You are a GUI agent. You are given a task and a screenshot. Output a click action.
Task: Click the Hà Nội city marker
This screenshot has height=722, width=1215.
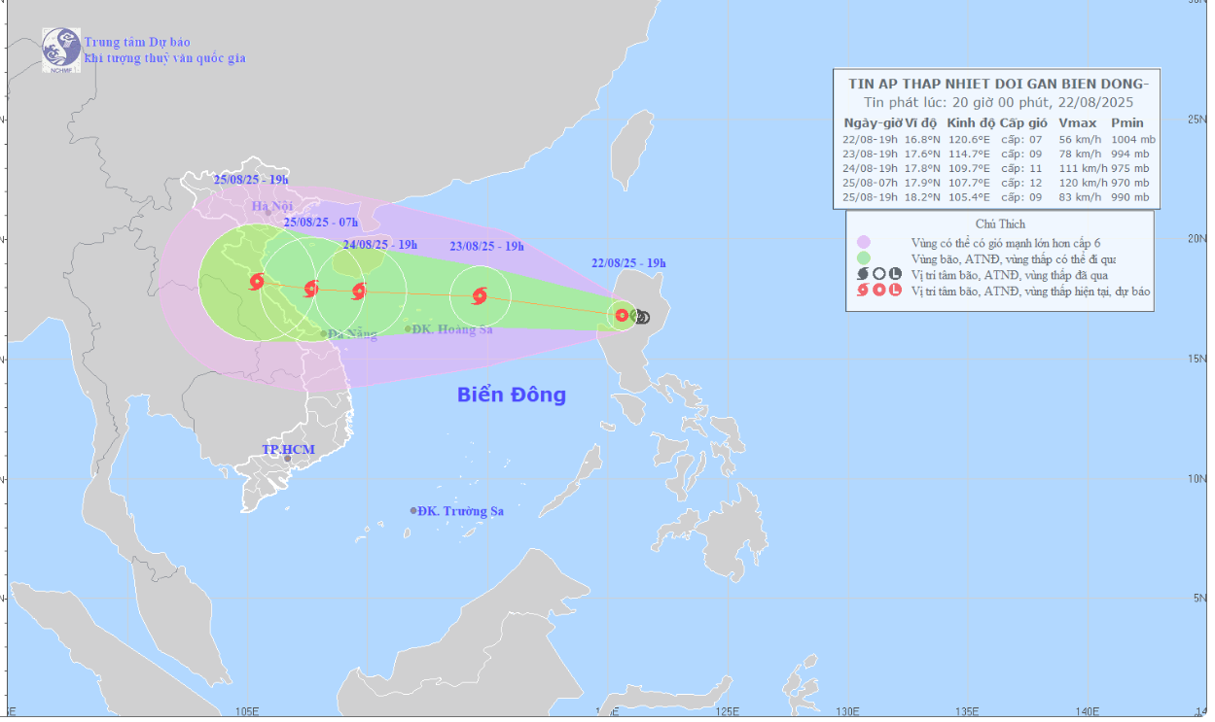(269, 213)
